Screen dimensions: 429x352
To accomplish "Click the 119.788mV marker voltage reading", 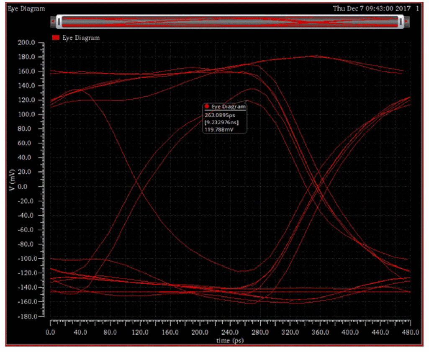I will (218, 130).
